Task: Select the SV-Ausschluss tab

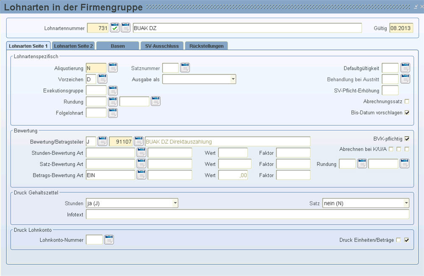Action: coord(162,46)
